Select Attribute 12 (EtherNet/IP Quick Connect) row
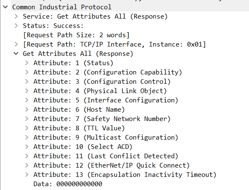Viewport: 249px width, 190px height. click(x=112, y=165)
